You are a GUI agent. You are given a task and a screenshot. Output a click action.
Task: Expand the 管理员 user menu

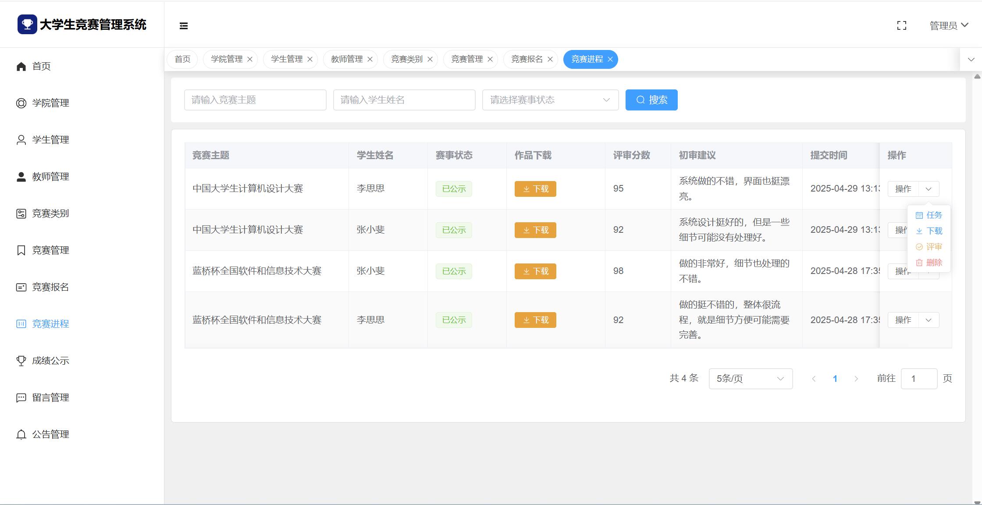949,25
